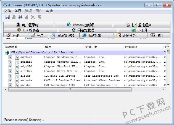The height and width of the screenshot is (125, 174).
Task: Sort by the 文件厂商 column header
Action: point(103,47)
